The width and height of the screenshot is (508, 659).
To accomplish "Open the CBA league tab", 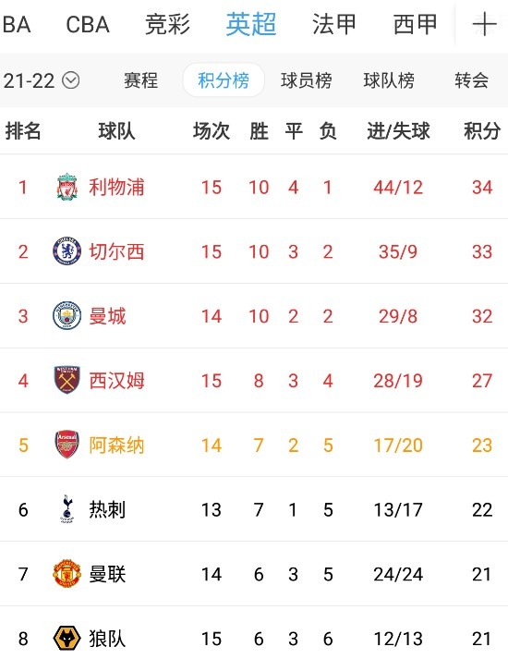I will (x=88, y=24).
